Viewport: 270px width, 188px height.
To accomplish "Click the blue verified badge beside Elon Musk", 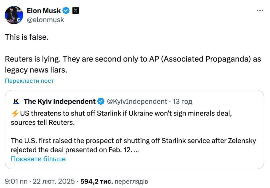I will coord(66,10).
